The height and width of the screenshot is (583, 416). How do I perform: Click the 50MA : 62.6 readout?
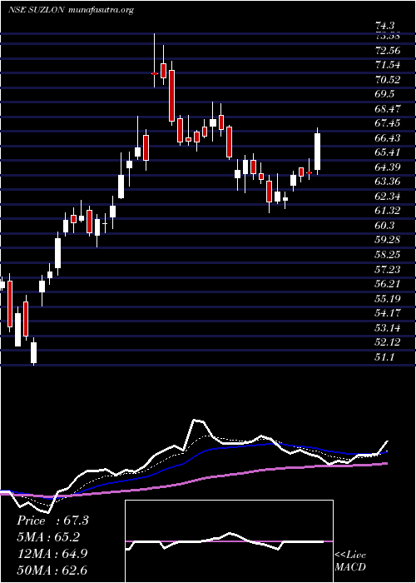[x=52, y=570]
